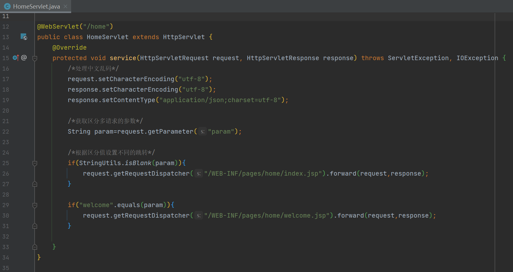Viewport: 513px width, 272px height.
Task: Click the "/home" string in the annotation
Action: click(x=96, y=26)
